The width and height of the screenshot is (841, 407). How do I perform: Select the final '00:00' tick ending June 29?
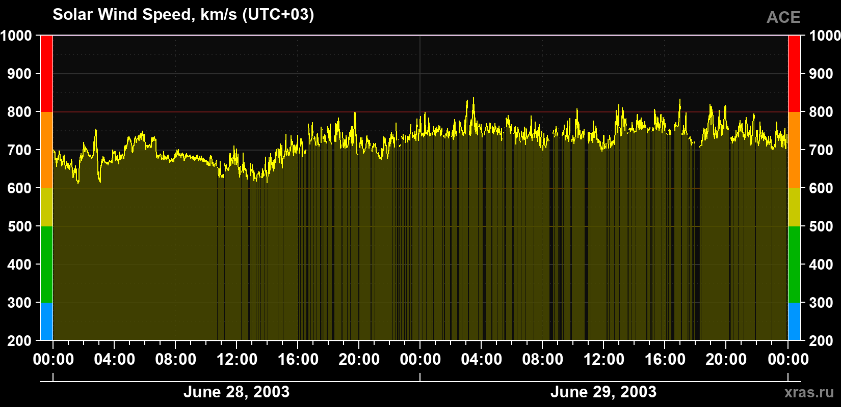788,360
